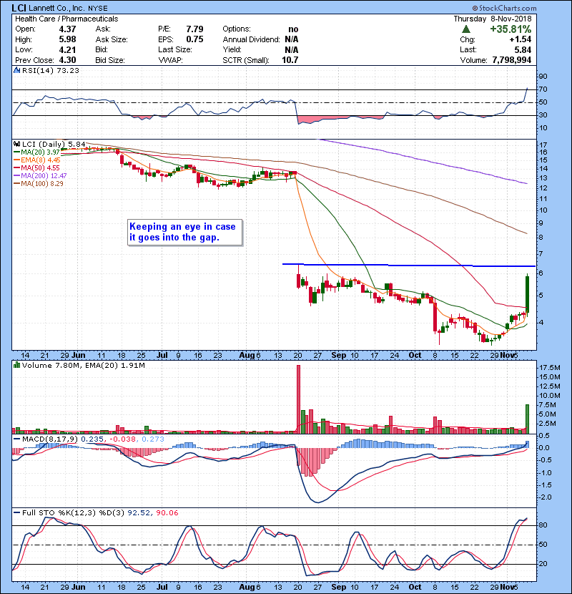Click the blue horizontal gap line
This screenshot has height=594, width=572.
(409, 266)
